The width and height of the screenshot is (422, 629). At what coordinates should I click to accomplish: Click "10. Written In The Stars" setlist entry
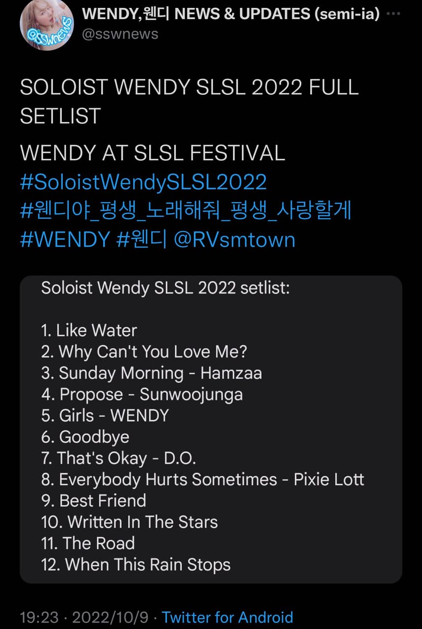pyautogui.click(x=130, y=522)
